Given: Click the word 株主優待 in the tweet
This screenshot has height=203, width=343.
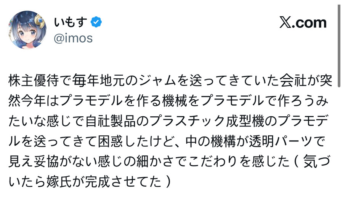Looking at the screenshot, I should pos(33,82).
